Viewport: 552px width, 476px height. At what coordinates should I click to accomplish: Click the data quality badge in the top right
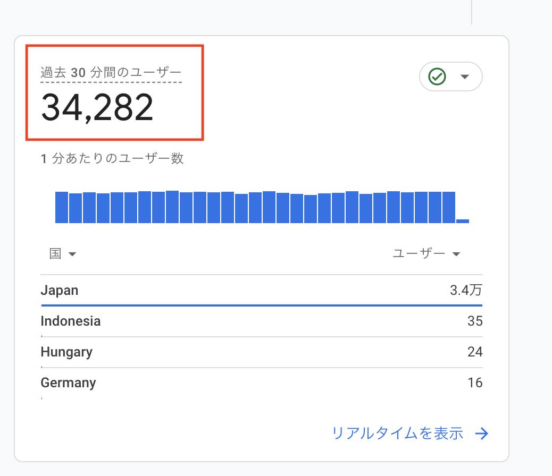tap(450, 76)
